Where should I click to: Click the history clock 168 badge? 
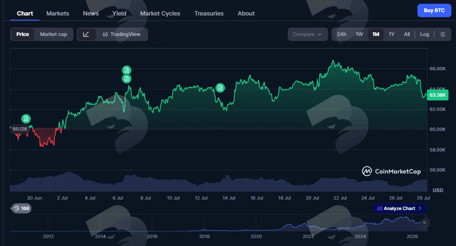point(21,208)
